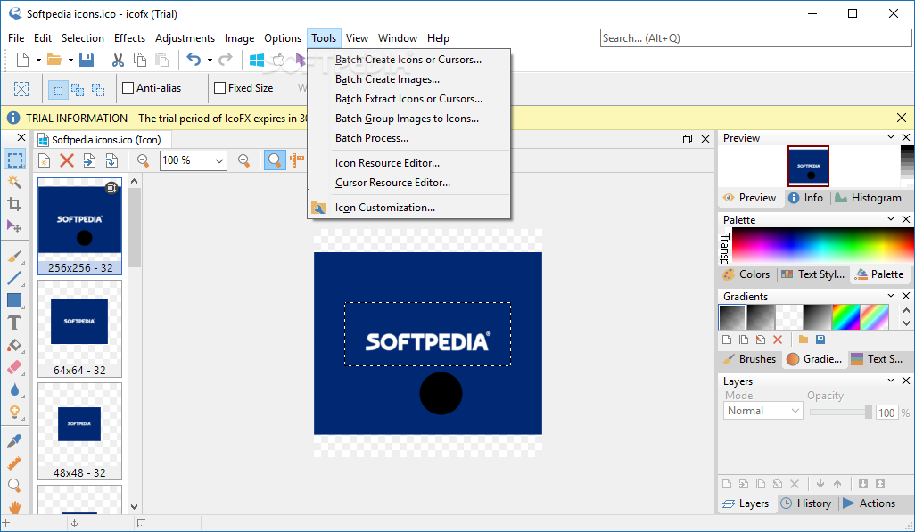Click the Cut scissors icon
Viewport: 915px width, 532px height.
pyautogui.click(x=118, y=60)
